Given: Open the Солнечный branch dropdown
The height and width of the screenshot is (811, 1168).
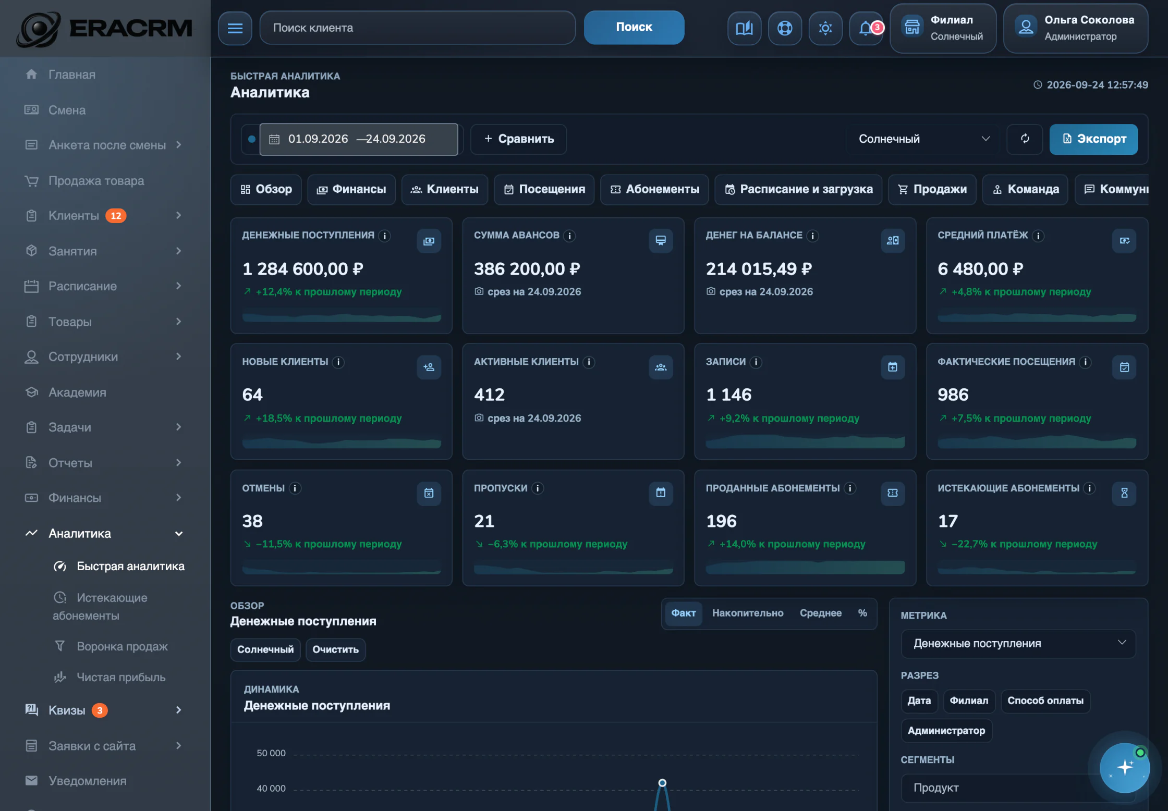Looking at the screenshot, I should click(x=923, y=139).
